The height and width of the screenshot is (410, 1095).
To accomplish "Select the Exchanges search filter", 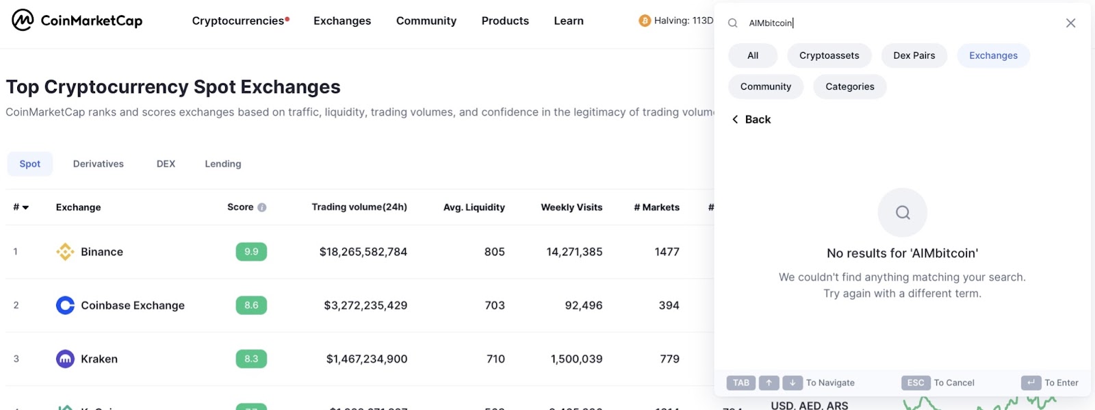I will 993,55.
